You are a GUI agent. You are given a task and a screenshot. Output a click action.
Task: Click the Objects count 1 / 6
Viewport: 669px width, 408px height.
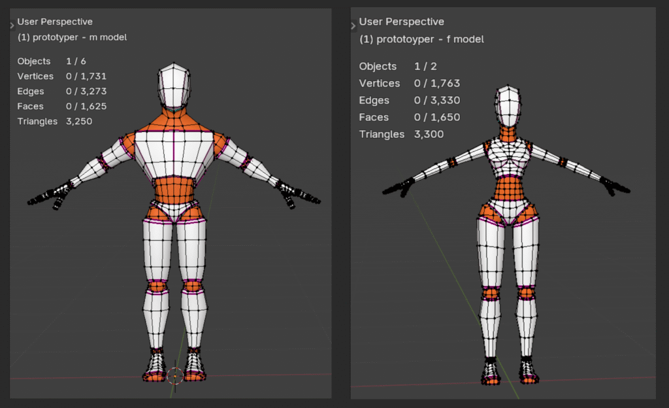click(76, 61)
